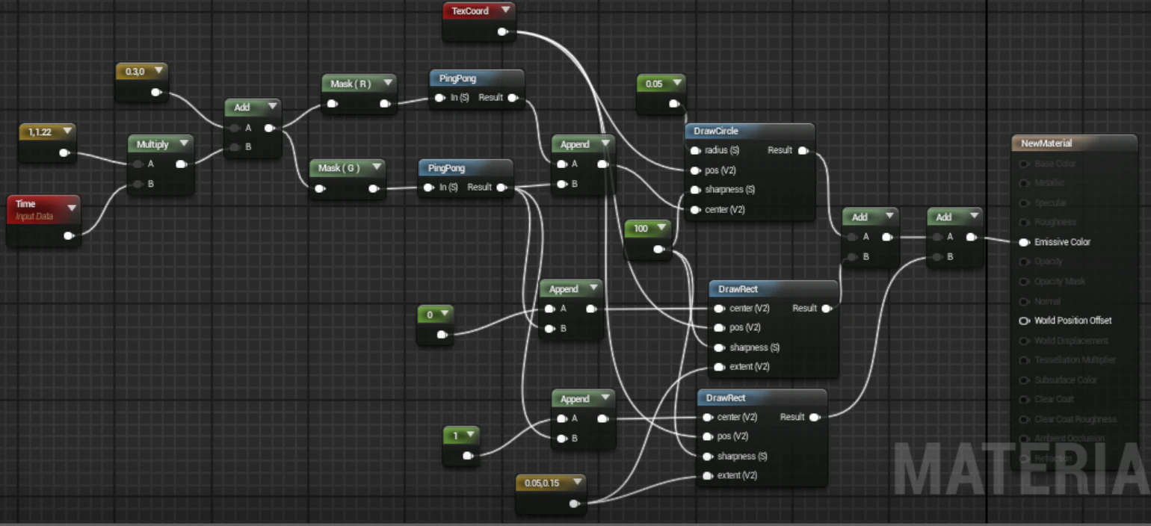The image size is (1151, 526).
Task: Select the DrawCircle node title
Action: coord(716,131)
